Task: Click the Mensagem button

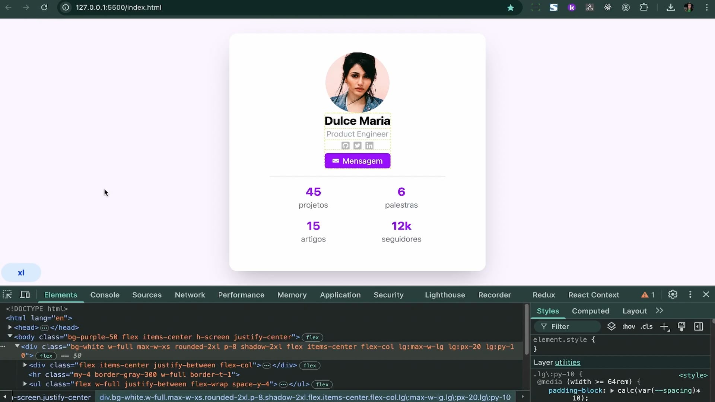Action: coord(357,161)
